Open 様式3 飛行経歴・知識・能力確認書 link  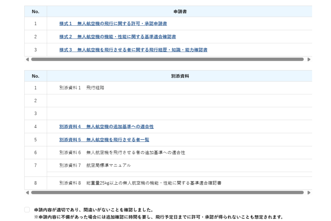point(133,50)
